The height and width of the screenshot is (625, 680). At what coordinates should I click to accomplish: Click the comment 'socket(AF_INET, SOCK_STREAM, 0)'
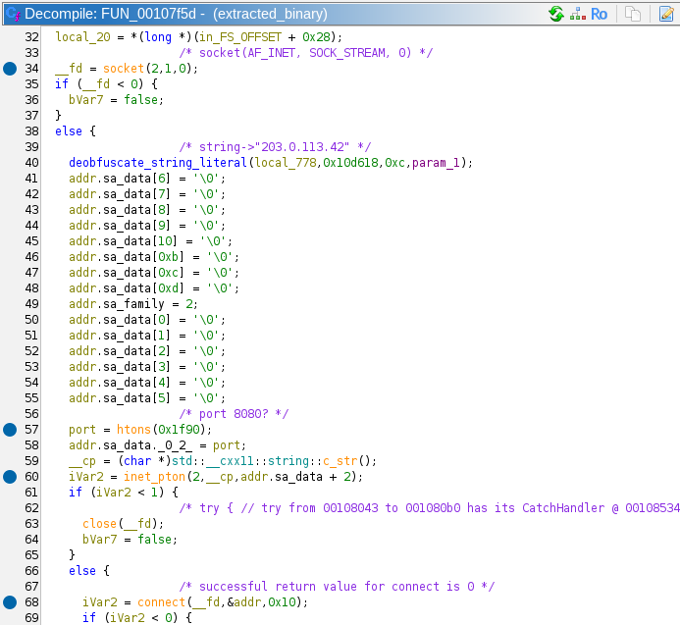306,53
